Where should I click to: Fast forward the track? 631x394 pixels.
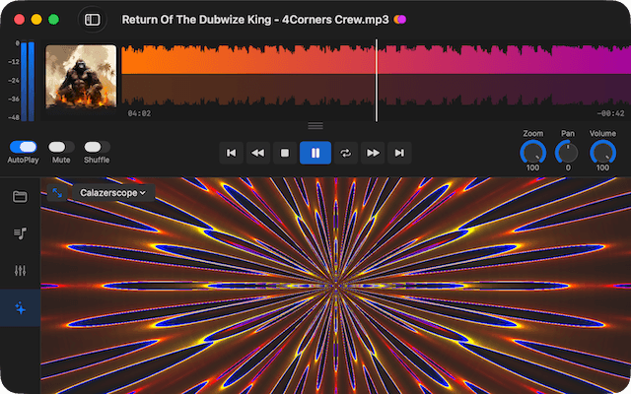pyautogui.click(x=373, y=153)
